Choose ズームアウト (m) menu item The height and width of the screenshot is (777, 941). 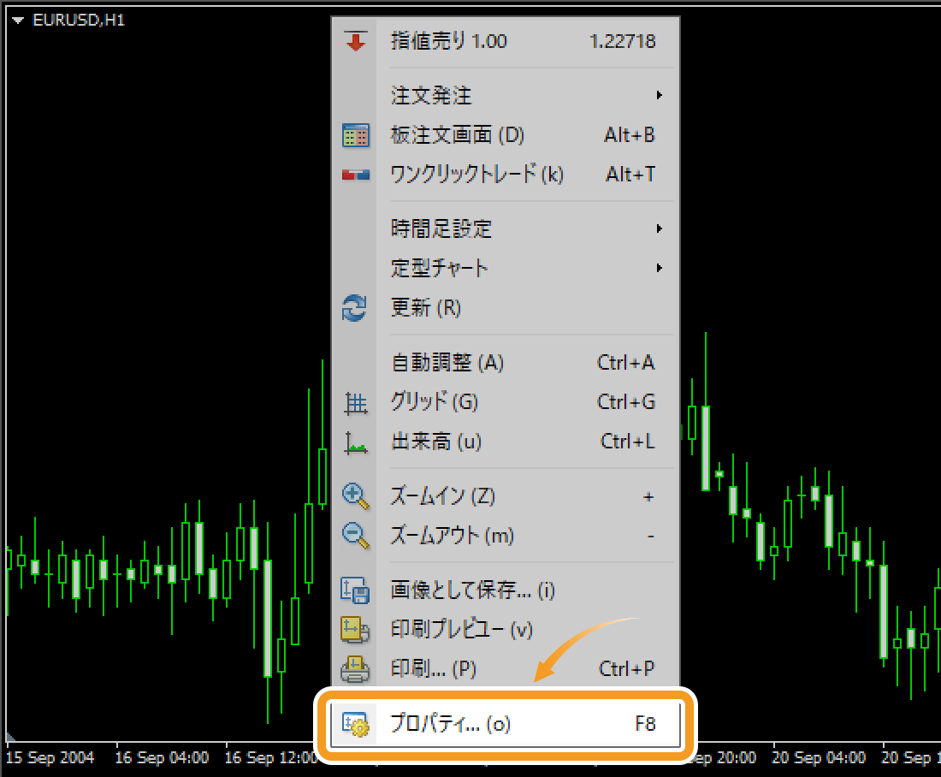[506, 536]
